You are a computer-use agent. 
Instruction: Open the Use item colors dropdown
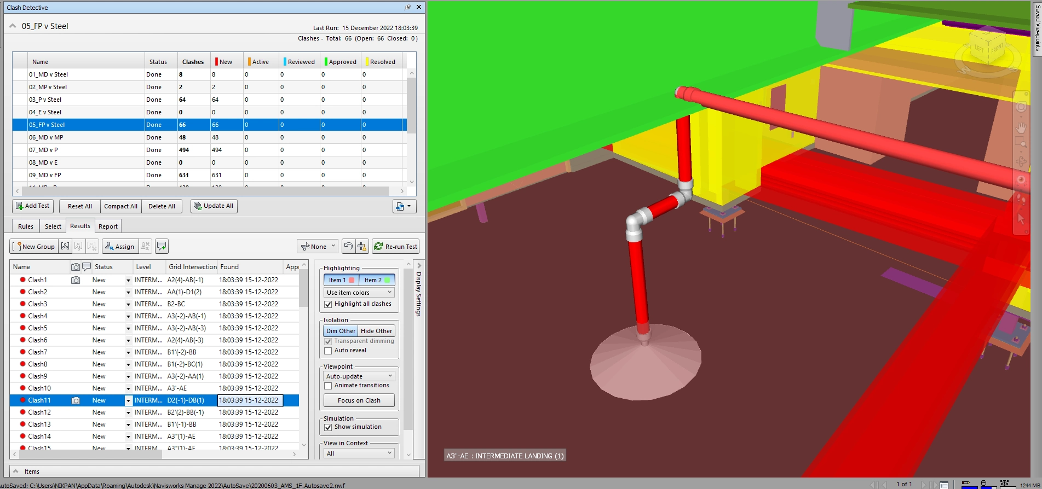[359, 293]
